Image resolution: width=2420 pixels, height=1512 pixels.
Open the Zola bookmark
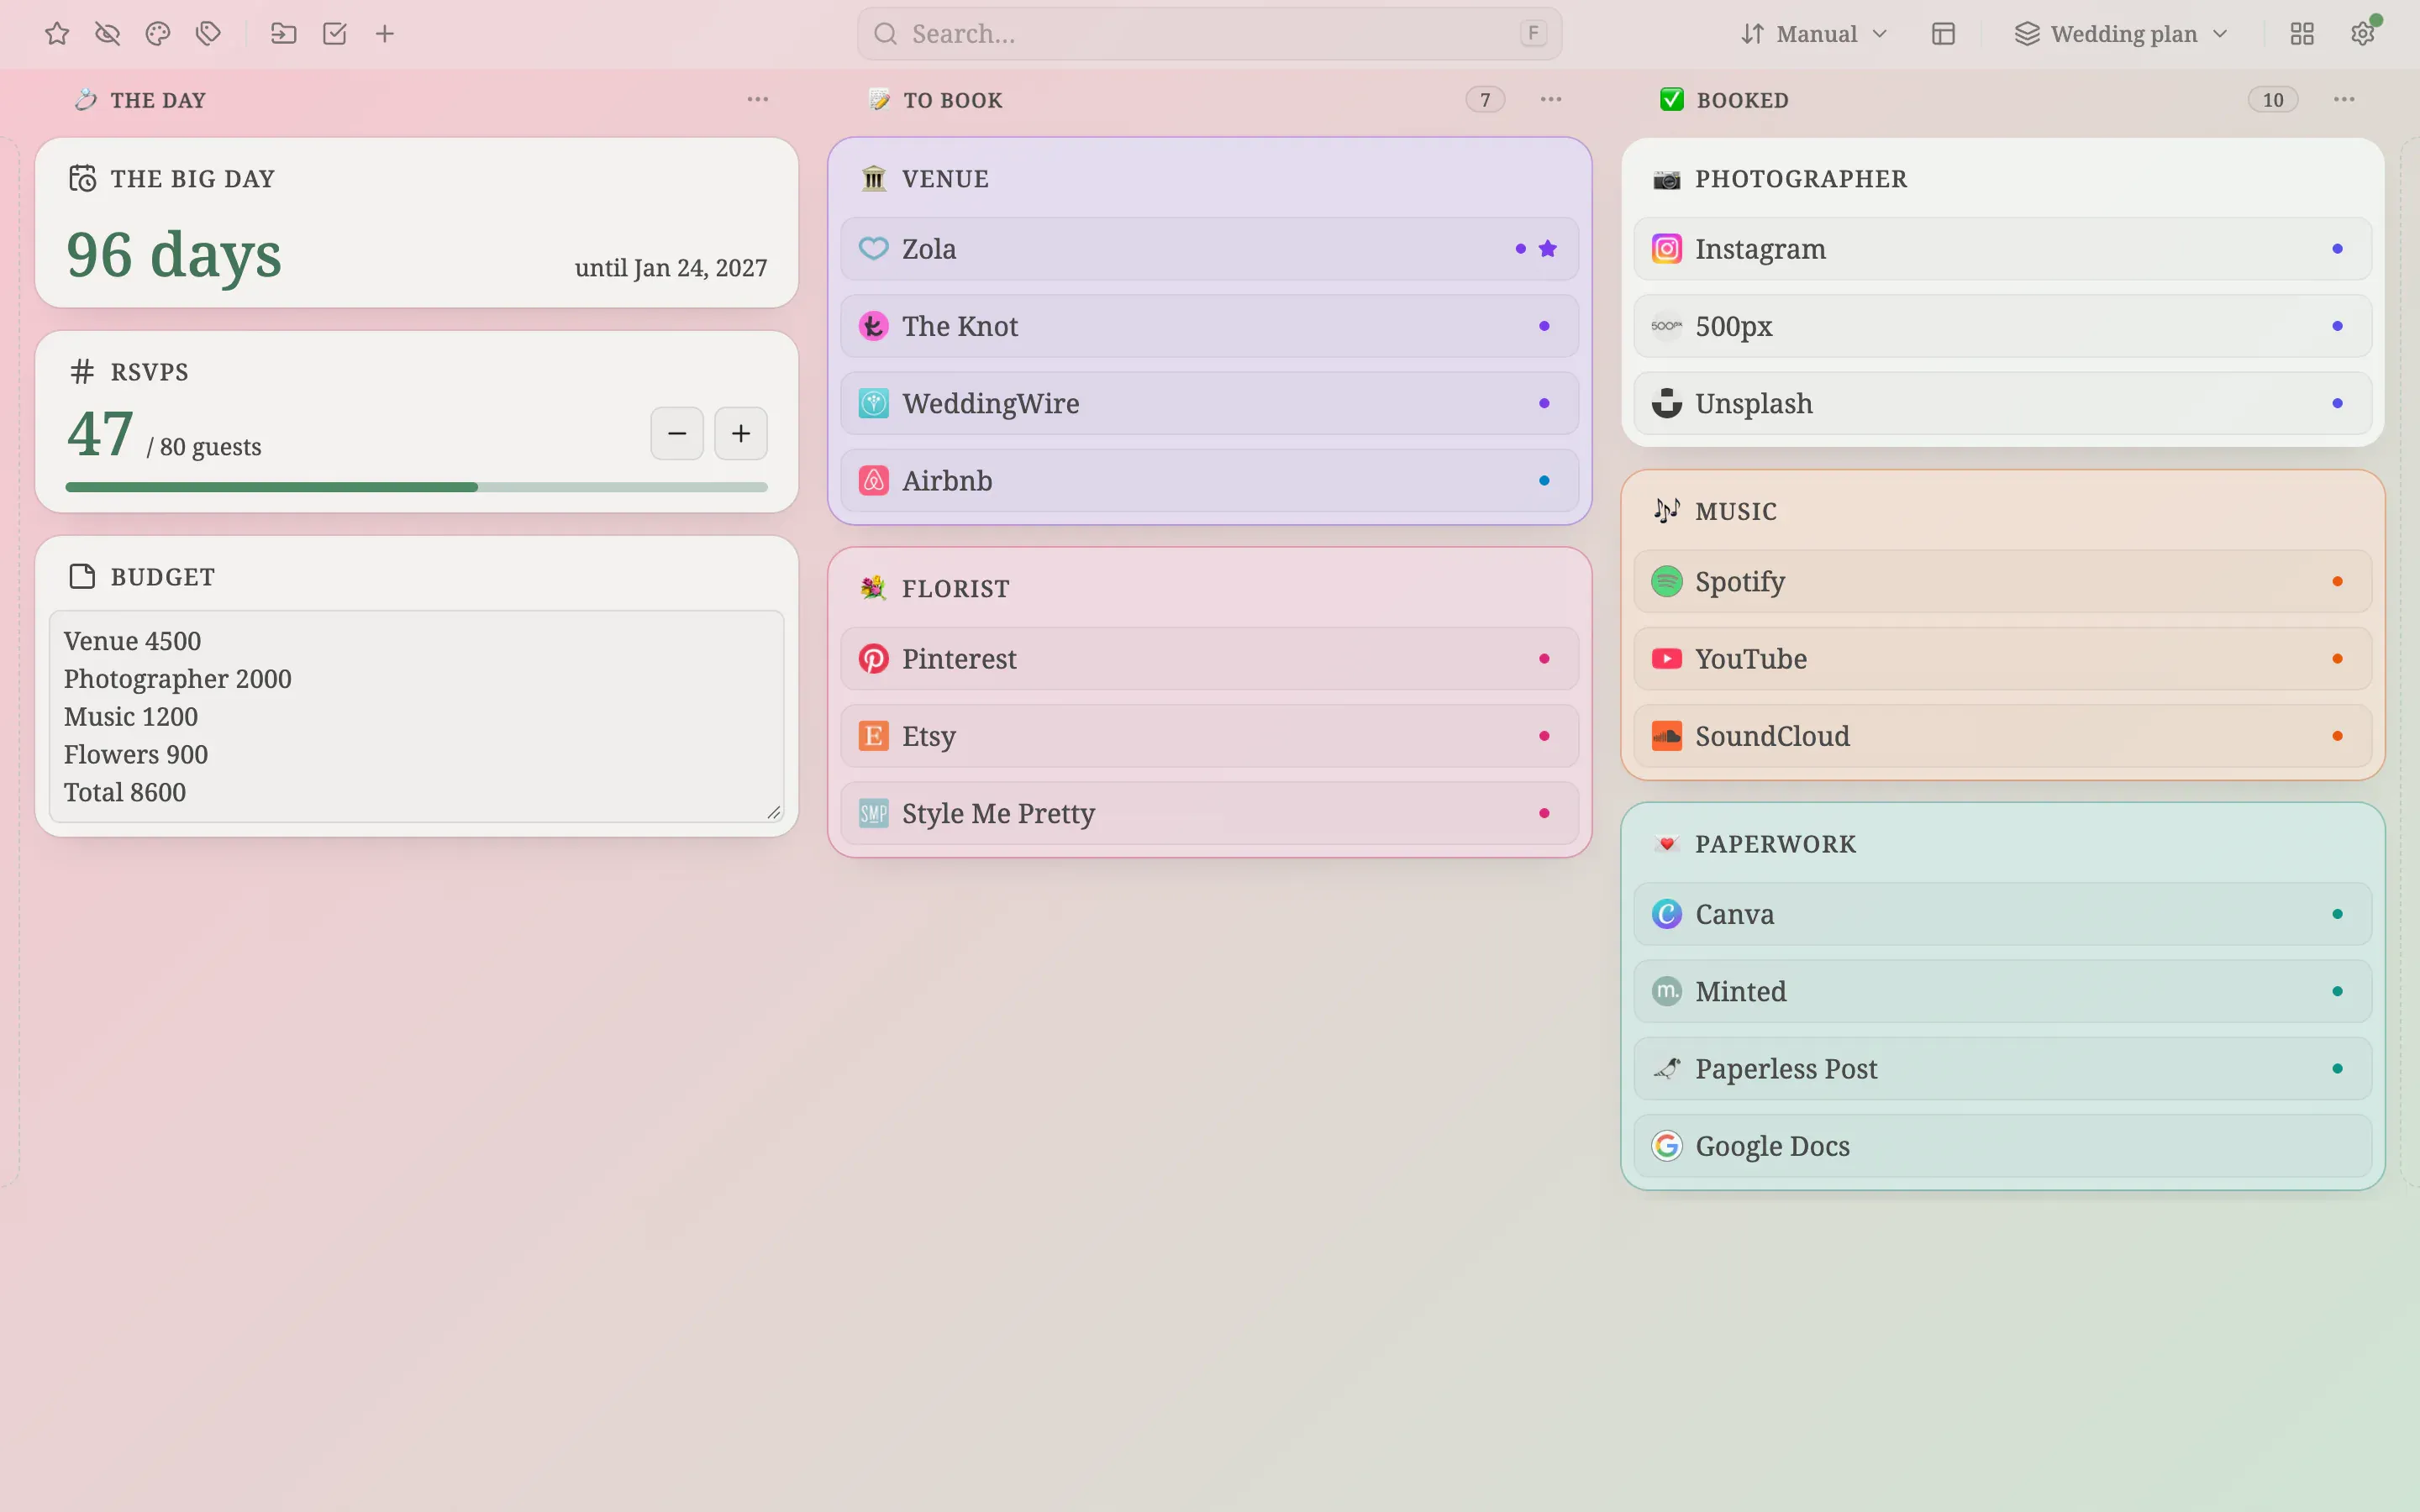click(1209, 249)
